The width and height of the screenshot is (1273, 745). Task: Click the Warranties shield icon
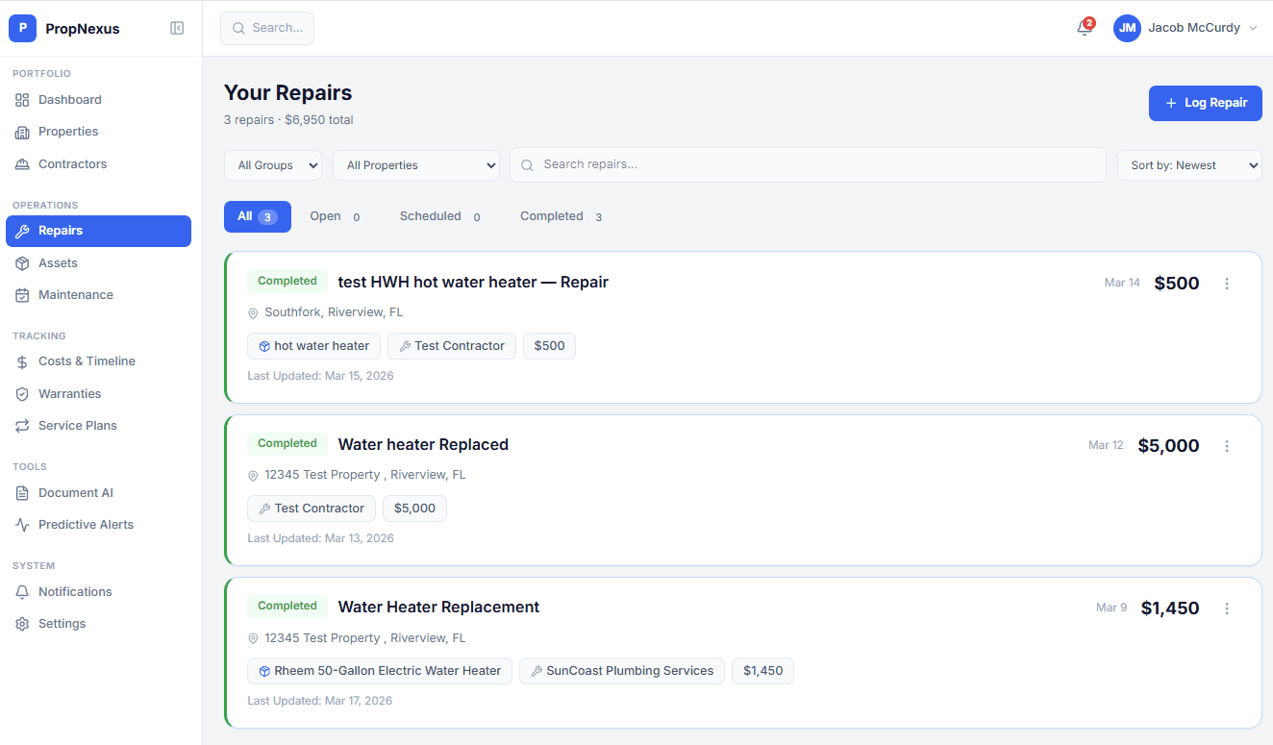pyautogui.click(x=22, y=394)
